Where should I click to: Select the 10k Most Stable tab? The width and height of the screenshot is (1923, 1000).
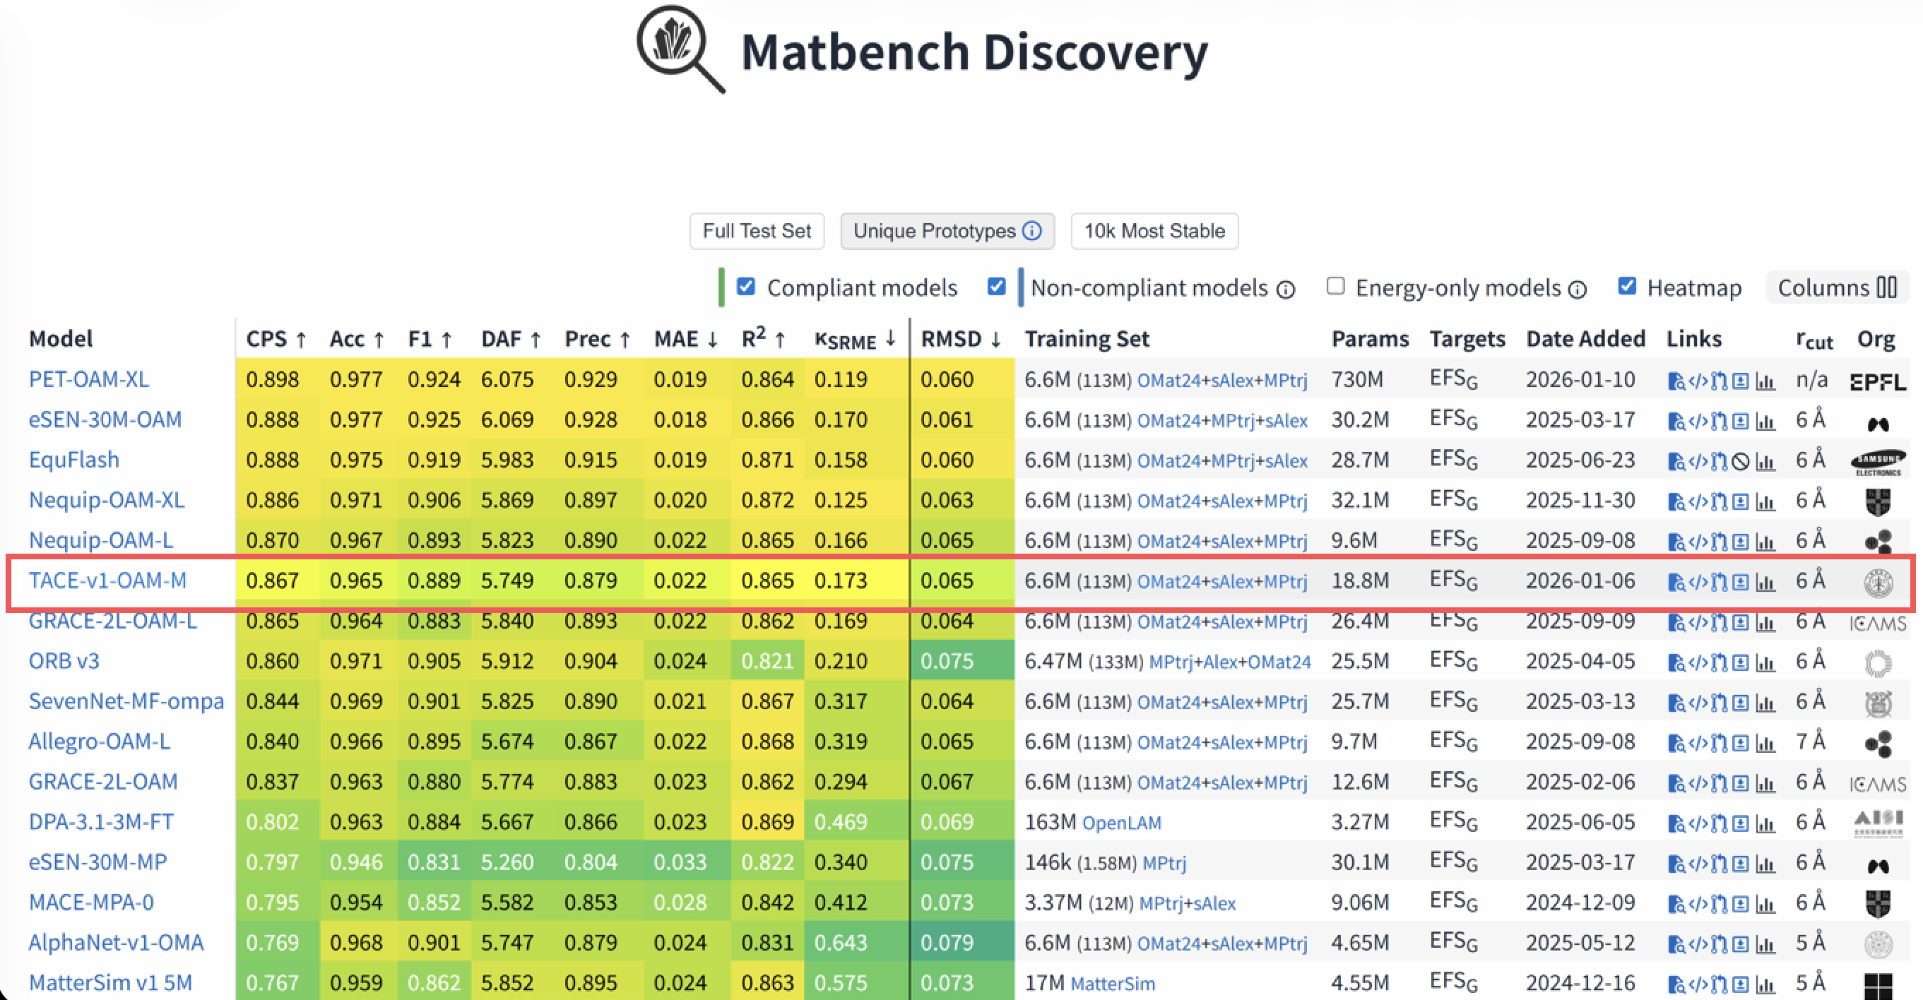point(1154,231)
